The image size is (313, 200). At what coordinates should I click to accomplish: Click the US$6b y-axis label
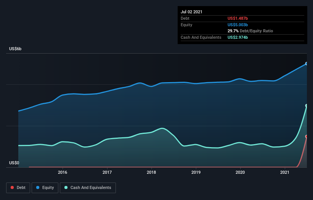(16, 49)
